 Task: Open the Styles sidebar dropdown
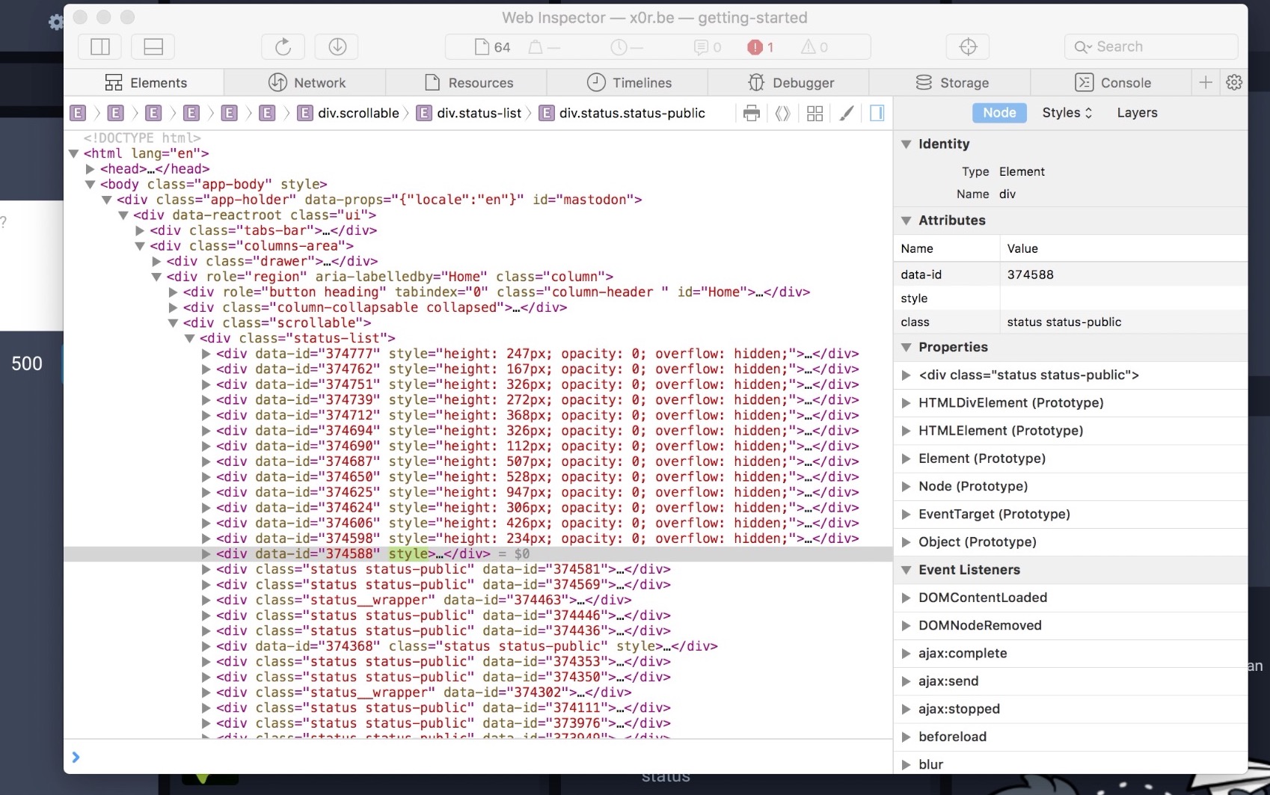1067,113
